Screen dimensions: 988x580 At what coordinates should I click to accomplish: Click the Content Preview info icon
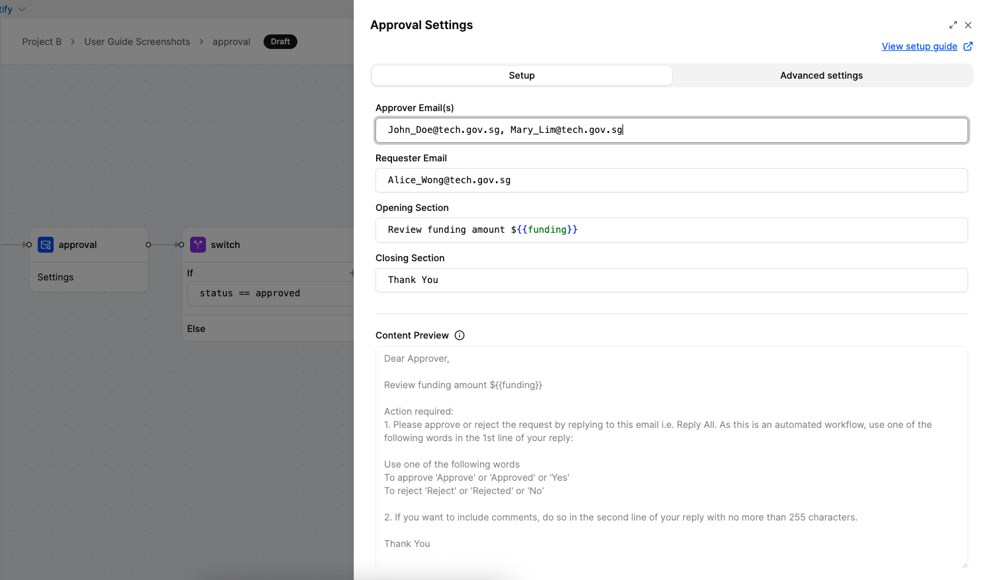[x=460, y=335]
